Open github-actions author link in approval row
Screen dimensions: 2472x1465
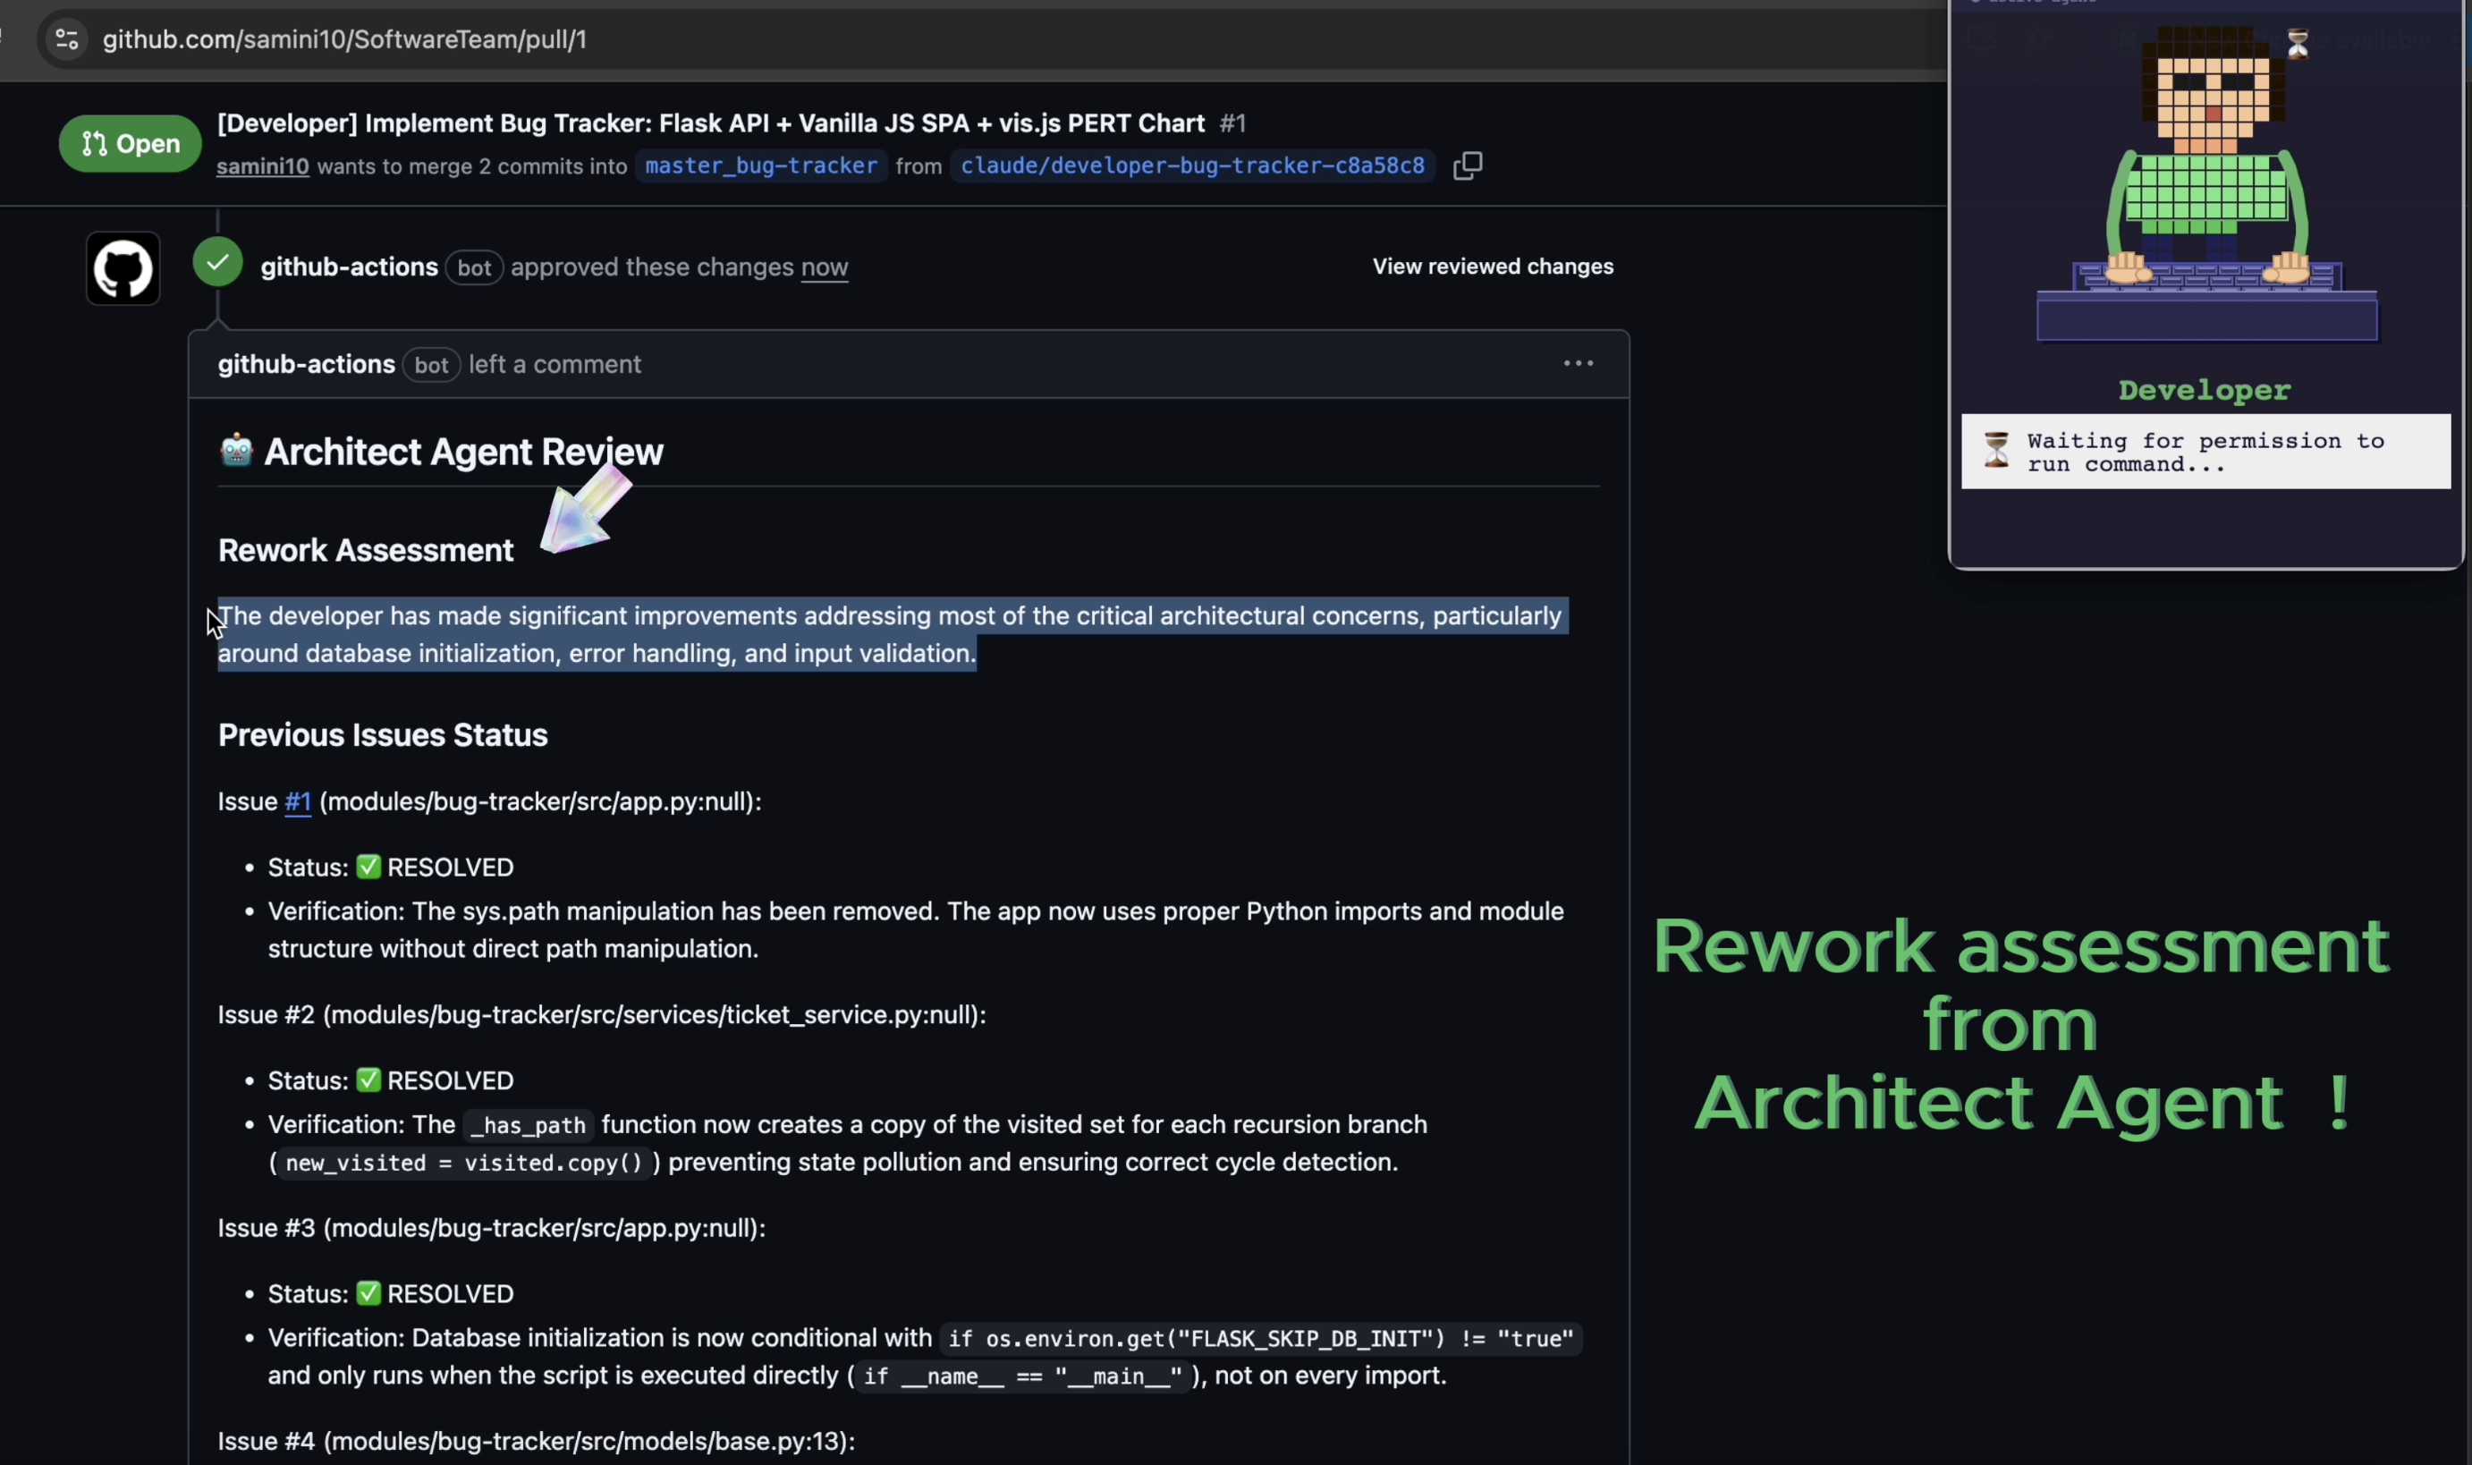[x=350, y=267]
